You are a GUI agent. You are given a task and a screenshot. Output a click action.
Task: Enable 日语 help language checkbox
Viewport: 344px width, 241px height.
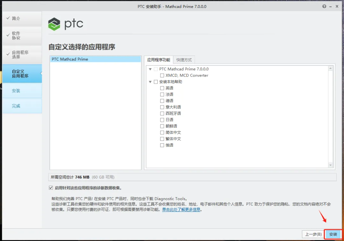(x=162, y=120)
